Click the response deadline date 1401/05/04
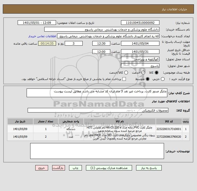This screenshot has height=191, width=197. coord(140,44)
